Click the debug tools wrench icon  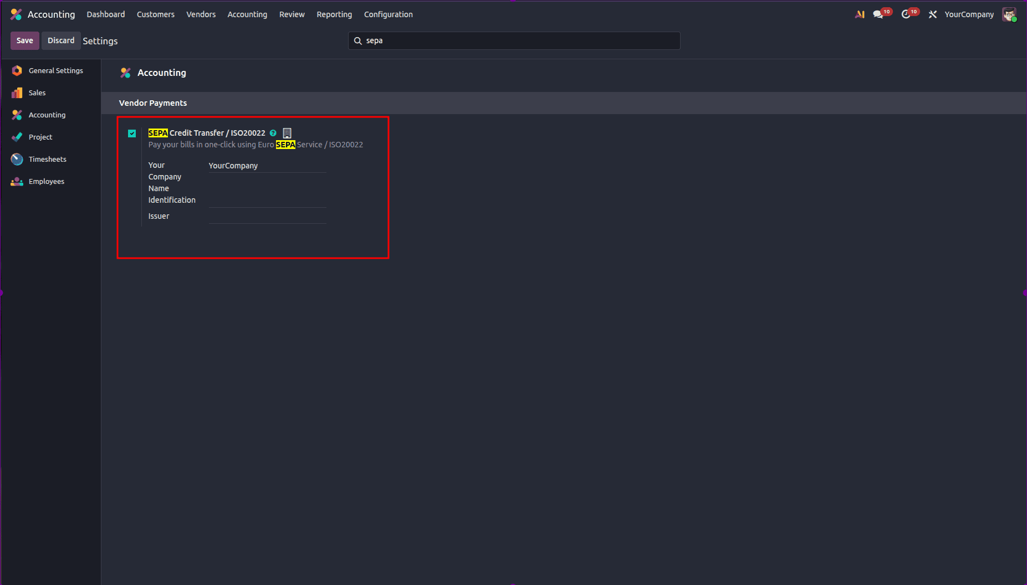pyautogui.click(x=933, y=14)
